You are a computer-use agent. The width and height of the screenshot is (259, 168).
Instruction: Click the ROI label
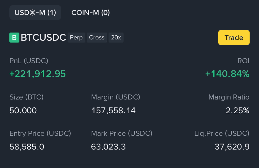[x=243, y=61]
